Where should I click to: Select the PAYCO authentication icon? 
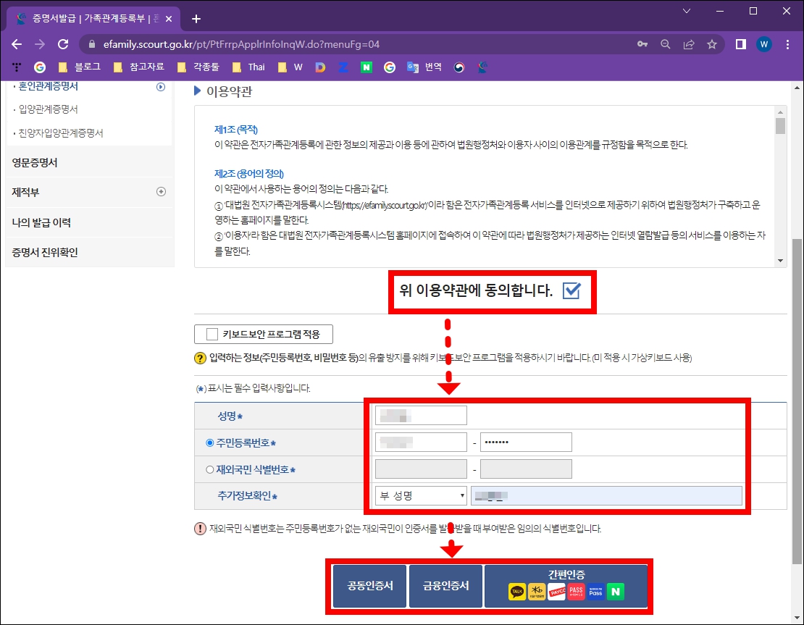tap(556, 590)
